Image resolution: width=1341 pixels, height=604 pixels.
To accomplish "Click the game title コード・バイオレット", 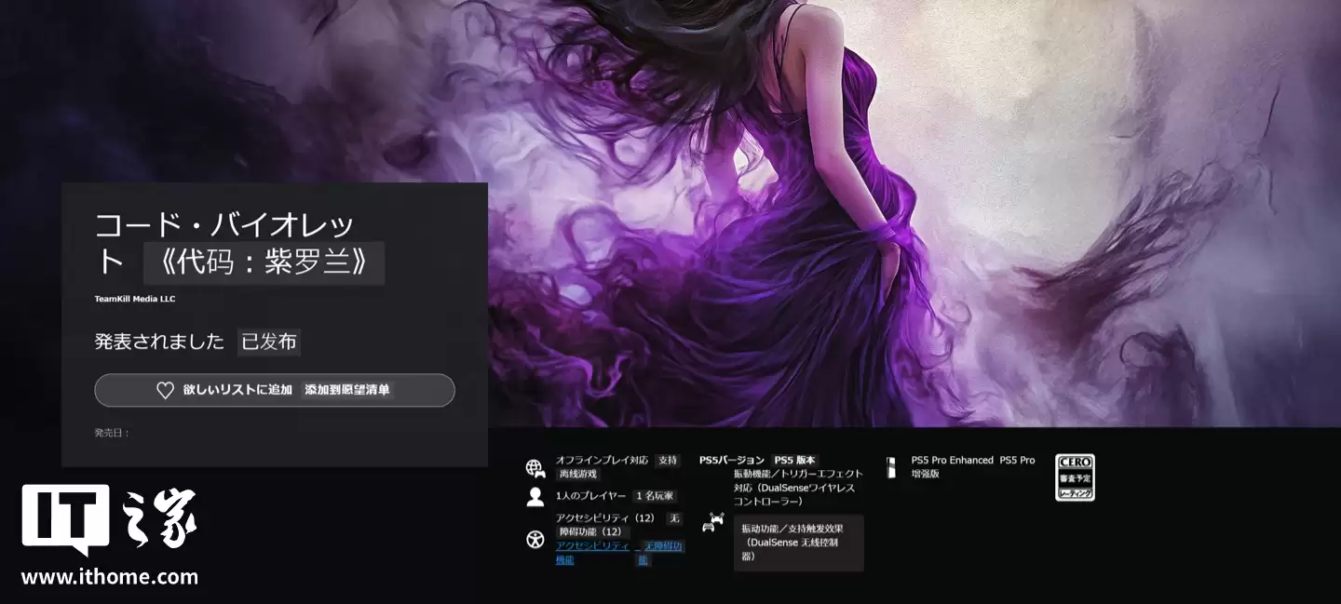I will (223, 223).
